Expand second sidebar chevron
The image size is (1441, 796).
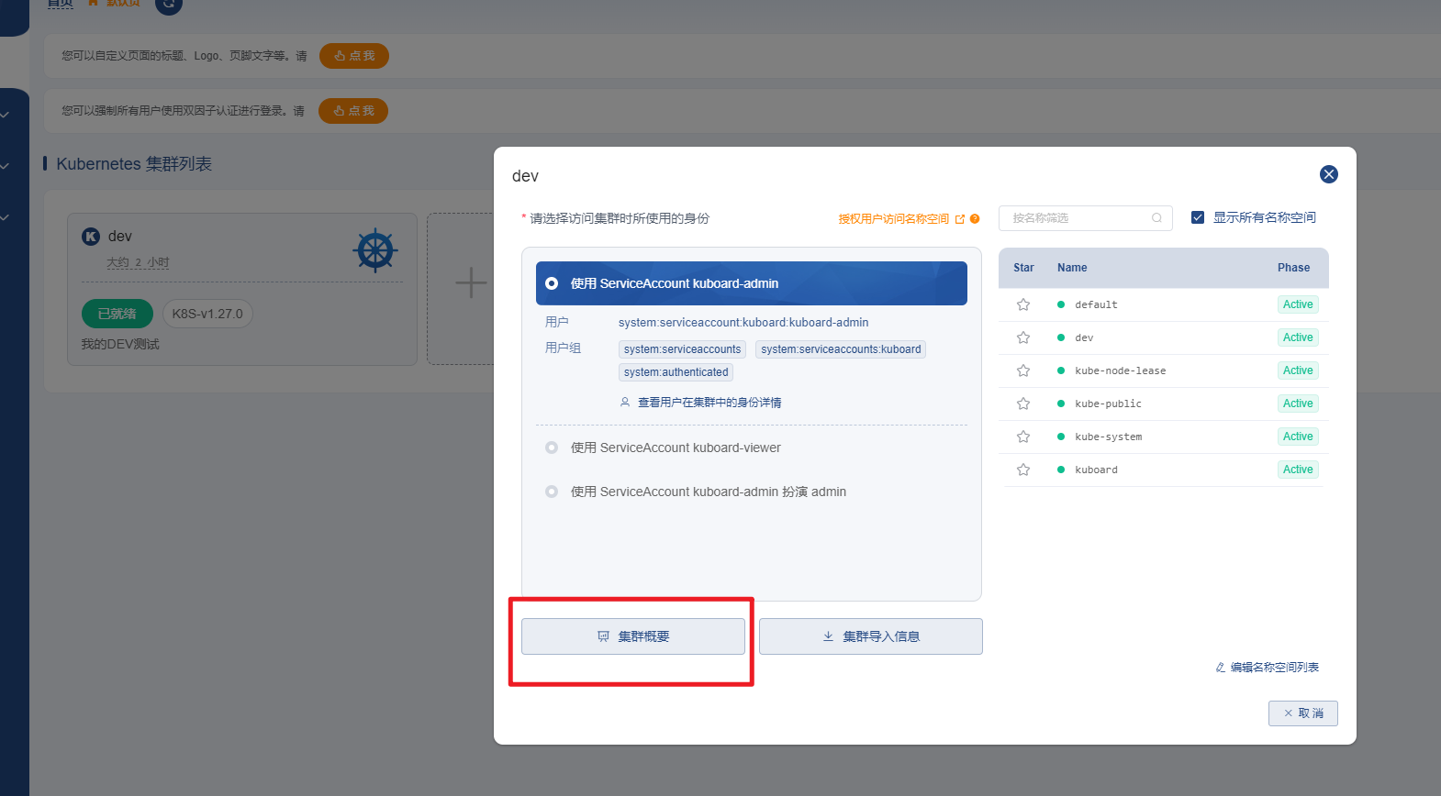coord(5,166)
